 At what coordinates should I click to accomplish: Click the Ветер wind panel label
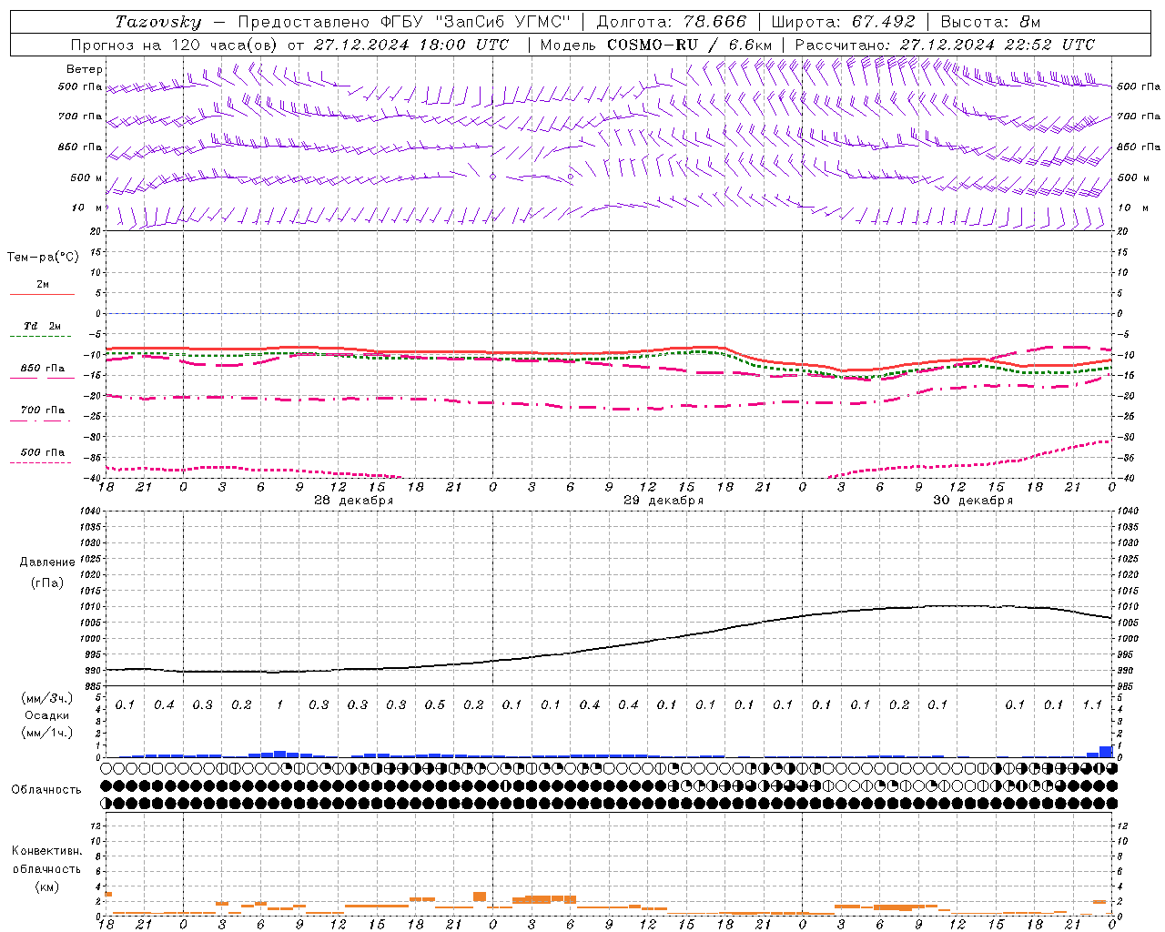[85, 69]
